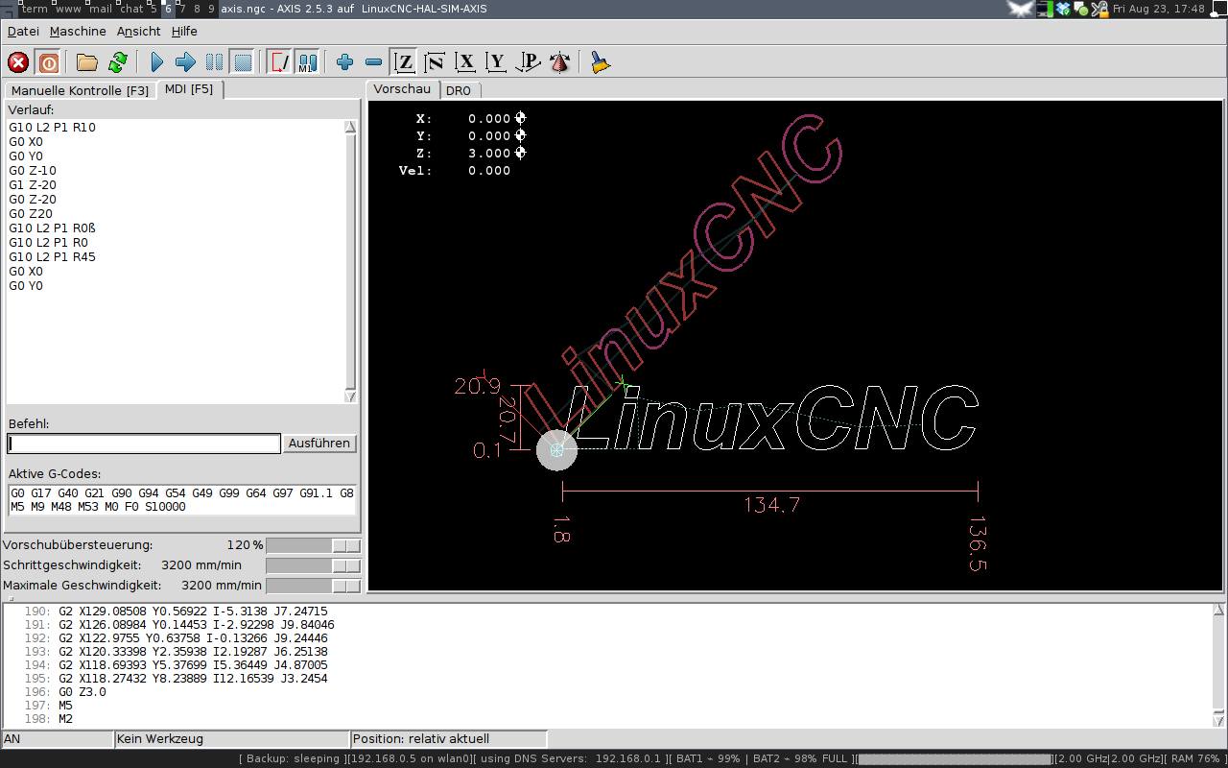Screen dimensions: 1228x768
Task: Pause program execution
Action: [x=215, y=62]
